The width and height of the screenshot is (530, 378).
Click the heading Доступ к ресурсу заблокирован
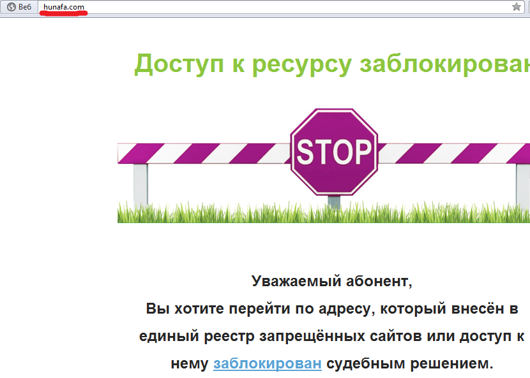point(332,64)
